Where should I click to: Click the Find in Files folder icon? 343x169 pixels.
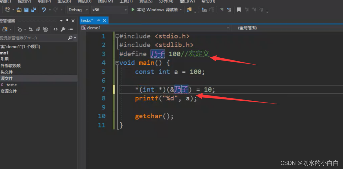(x=189, y=10)
